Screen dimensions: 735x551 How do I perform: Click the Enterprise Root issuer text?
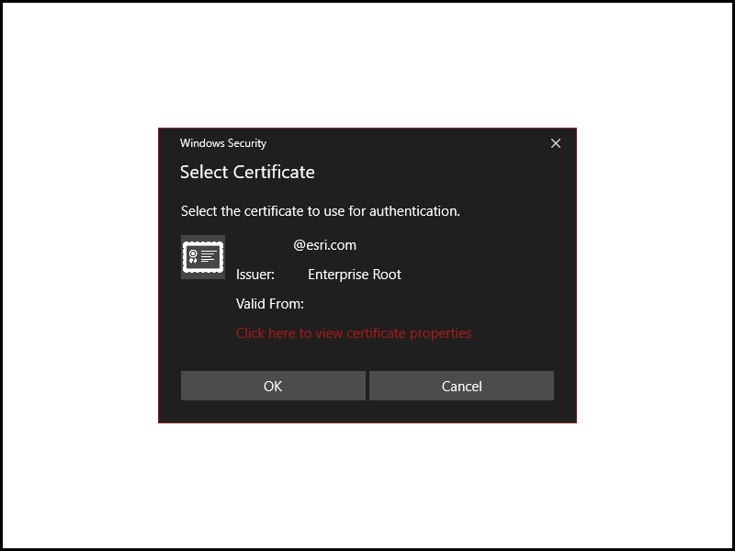355,275
